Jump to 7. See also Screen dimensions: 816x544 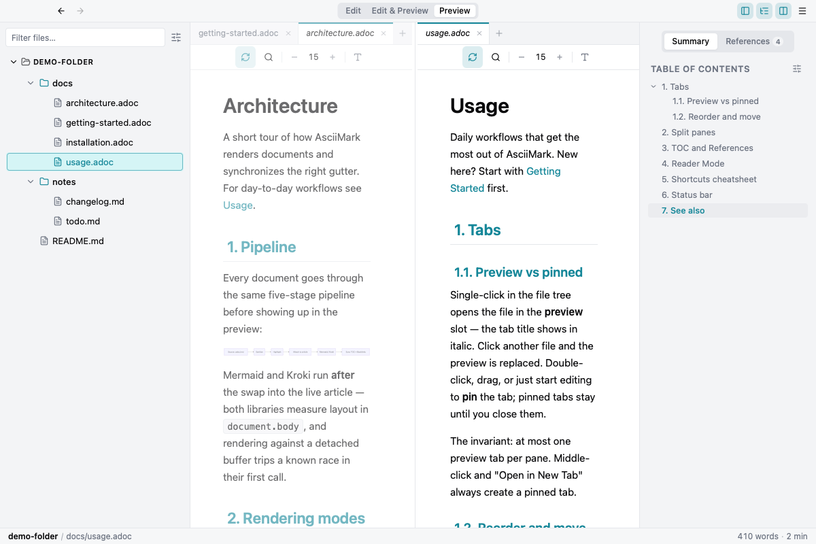728,211
